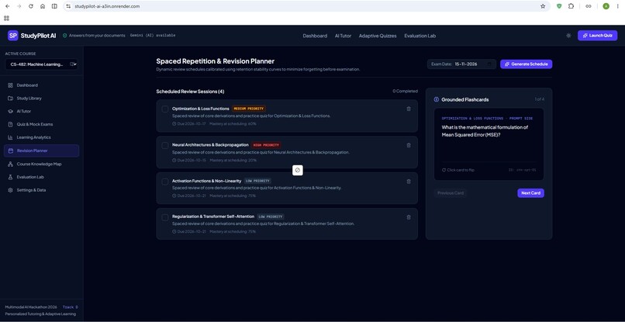This screenshot has width=625, height=322.
Task: Go to the Next Card flashcard
Action: 530,193
